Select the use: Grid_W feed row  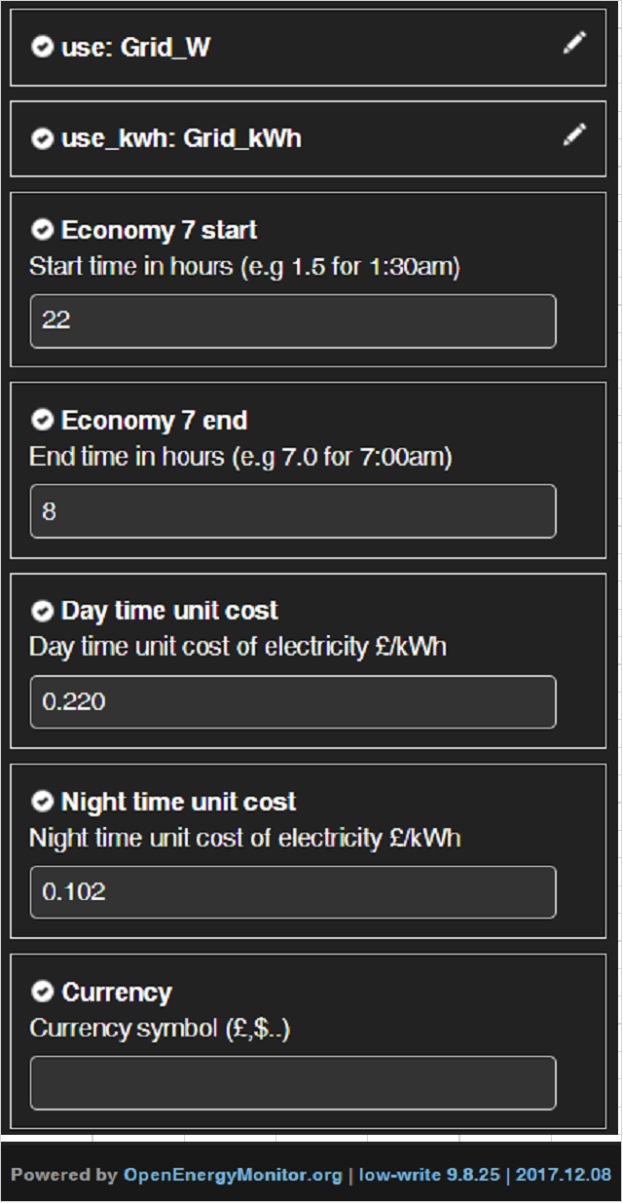coord(292,47)
